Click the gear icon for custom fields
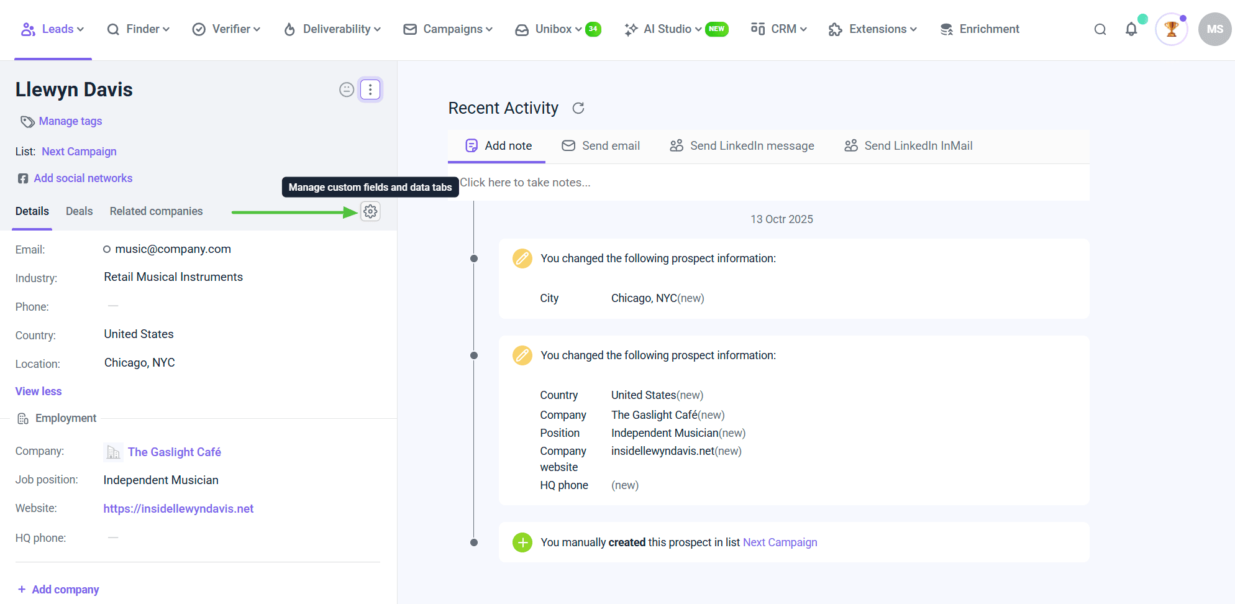1235x604 pixels. (370, 212)
